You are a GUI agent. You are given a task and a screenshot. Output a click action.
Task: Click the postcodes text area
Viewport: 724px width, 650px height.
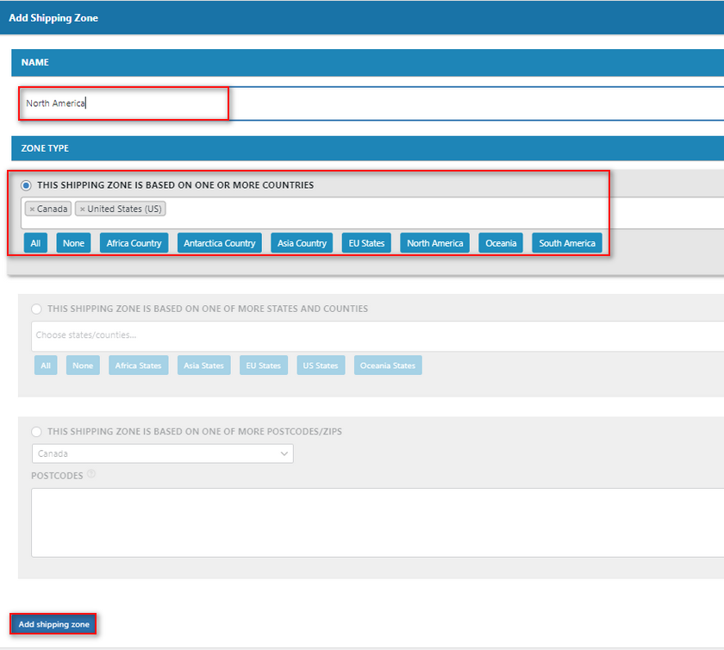point(378,522)
